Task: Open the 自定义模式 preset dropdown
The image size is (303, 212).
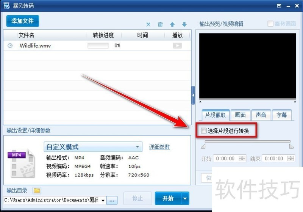Action: (x=93, y=147)
